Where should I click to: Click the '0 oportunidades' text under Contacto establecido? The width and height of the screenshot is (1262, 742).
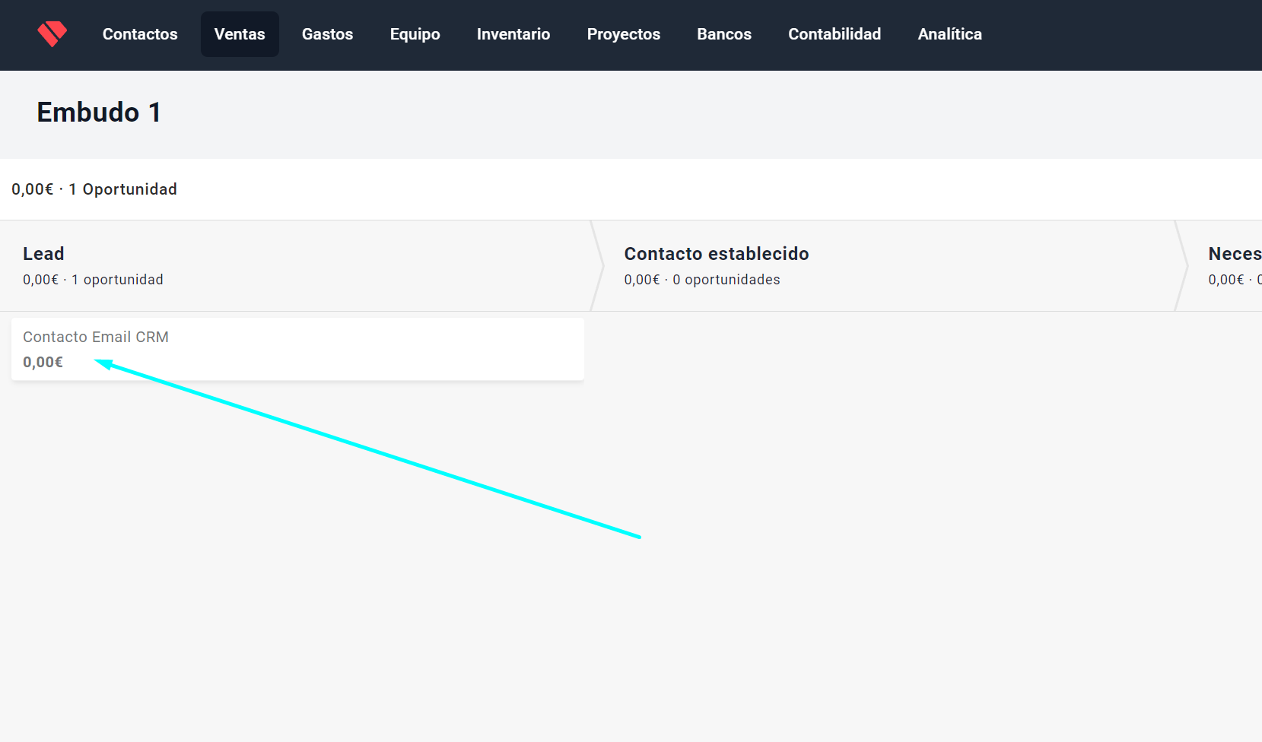point(726,280)
